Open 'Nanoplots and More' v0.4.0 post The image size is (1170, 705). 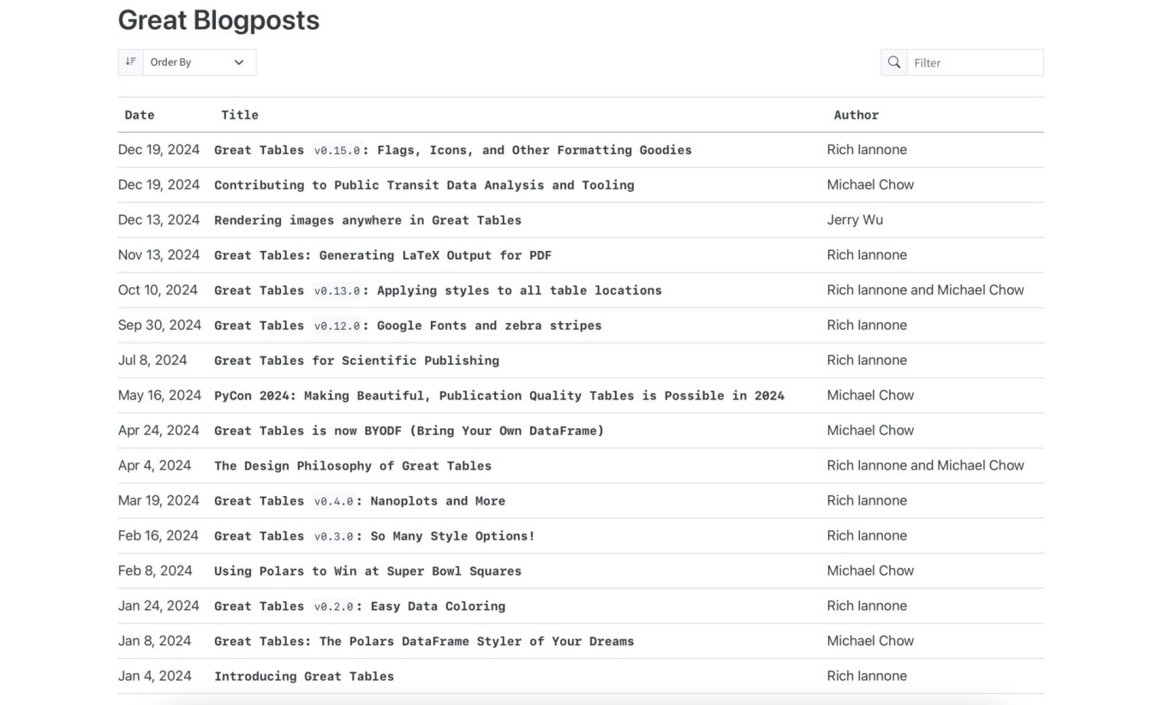(x=360, y=501)
